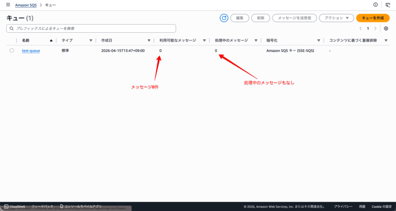This screenshot has height=211, width=396.
Task: Open the hamburger navigation menu
Action: coord(8,5)
